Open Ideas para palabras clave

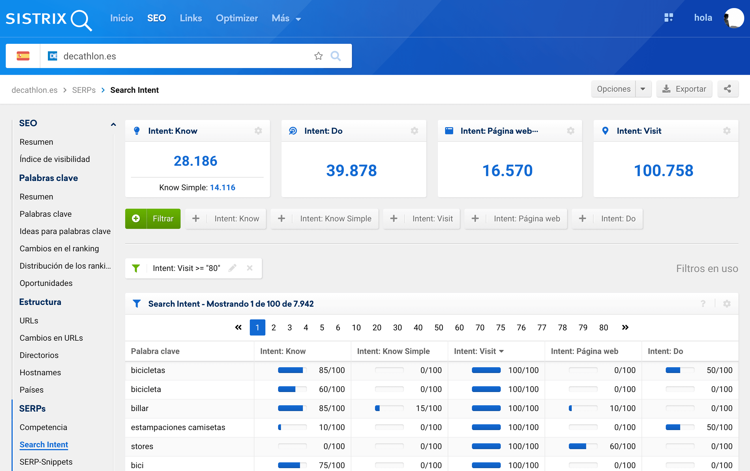65,231
